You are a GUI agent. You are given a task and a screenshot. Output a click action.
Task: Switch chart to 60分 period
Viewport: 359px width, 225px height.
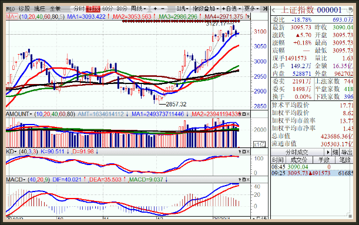click(108, 9)
